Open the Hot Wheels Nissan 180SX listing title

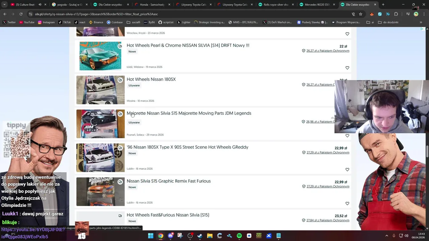pos(151,79)
